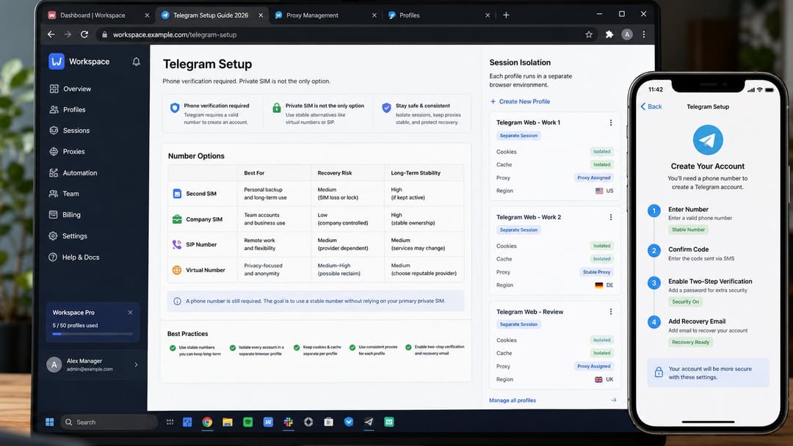
Task: Select the Telegram Setup Guide 2026 tab
Action: click(x=212, y=15)
